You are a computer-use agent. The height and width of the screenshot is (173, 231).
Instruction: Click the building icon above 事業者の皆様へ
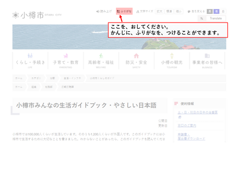[x=207, y=56]
